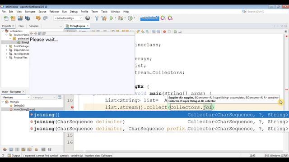
Task: Click the Save All toolbar icon
Action: coord(27,18)
